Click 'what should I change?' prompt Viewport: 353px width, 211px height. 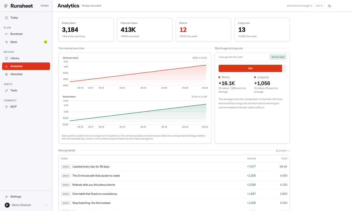point(300,6)
